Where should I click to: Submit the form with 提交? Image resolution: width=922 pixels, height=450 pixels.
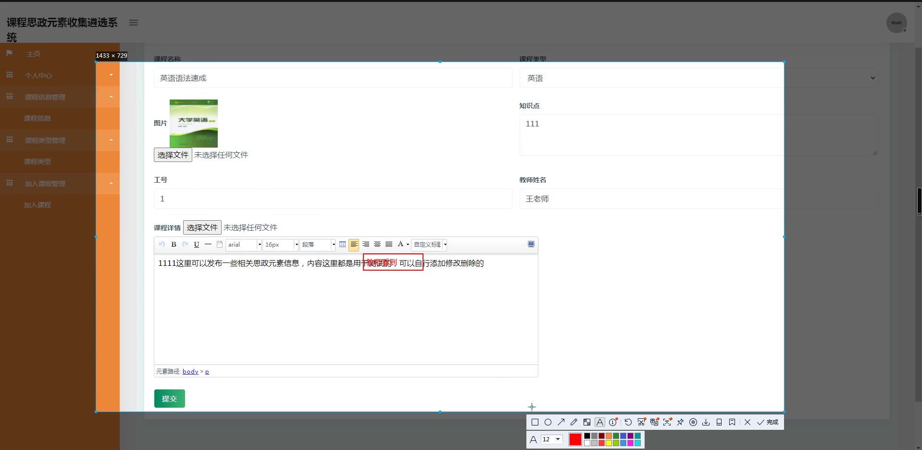170,399
